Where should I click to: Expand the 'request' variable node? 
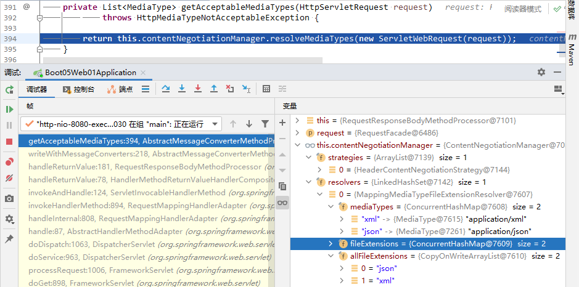298,133
